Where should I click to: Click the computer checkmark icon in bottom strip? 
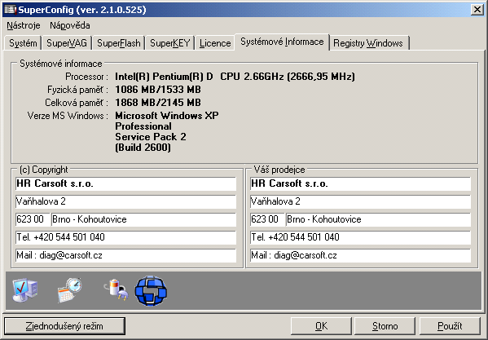click(25, 290)
